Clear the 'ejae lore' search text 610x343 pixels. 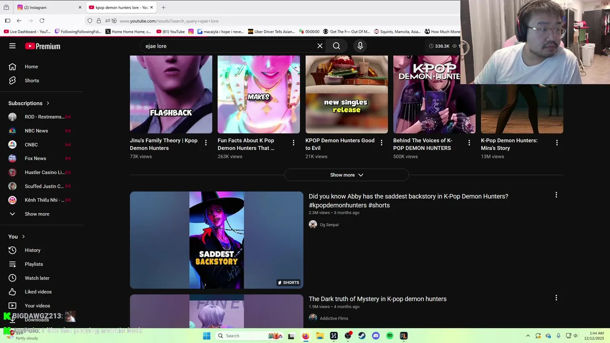320,46
